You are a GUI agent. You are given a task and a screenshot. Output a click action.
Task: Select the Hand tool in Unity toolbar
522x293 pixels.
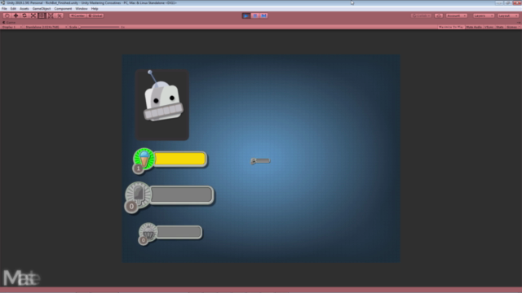[7, 15]
